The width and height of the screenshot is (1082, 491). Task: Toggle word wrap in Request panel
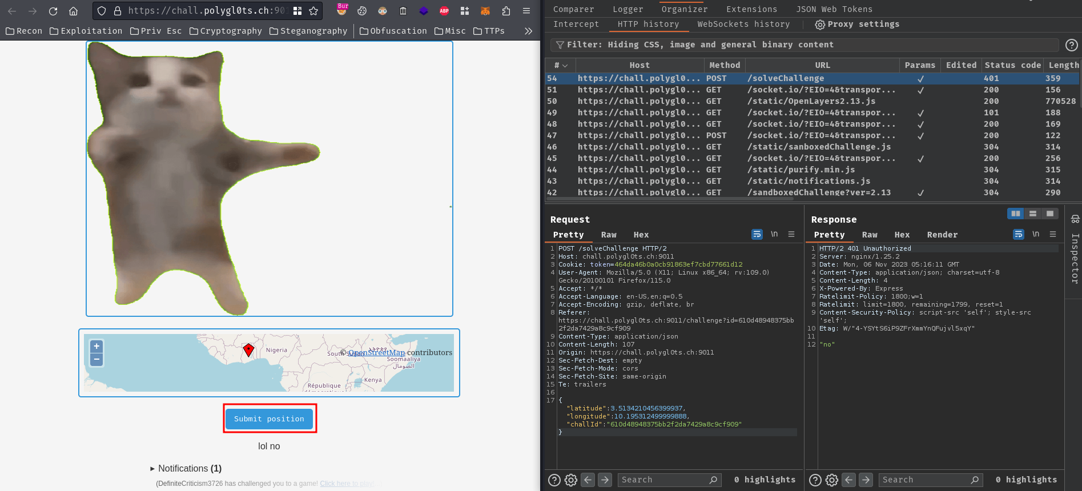coord(757,234)
